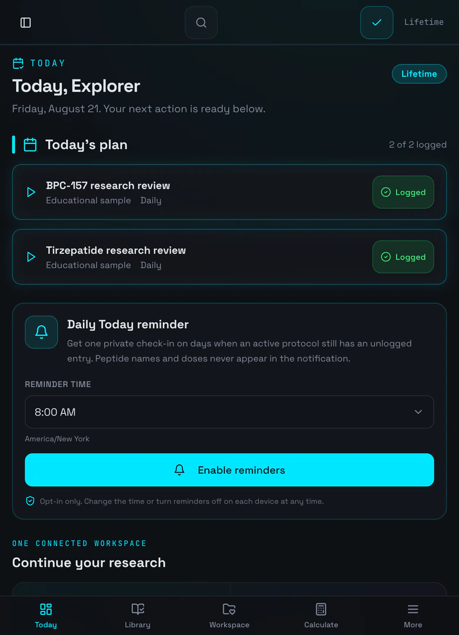Toggle Logged status for BPC-157 review
The width and height of the screenshot is (459, 635).
coord(403,192)
